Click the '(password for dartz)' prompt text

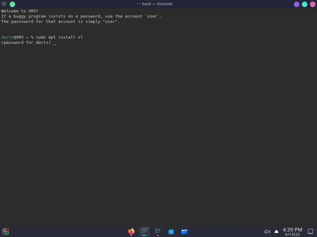pyautogui.click(x=26, y=43)
